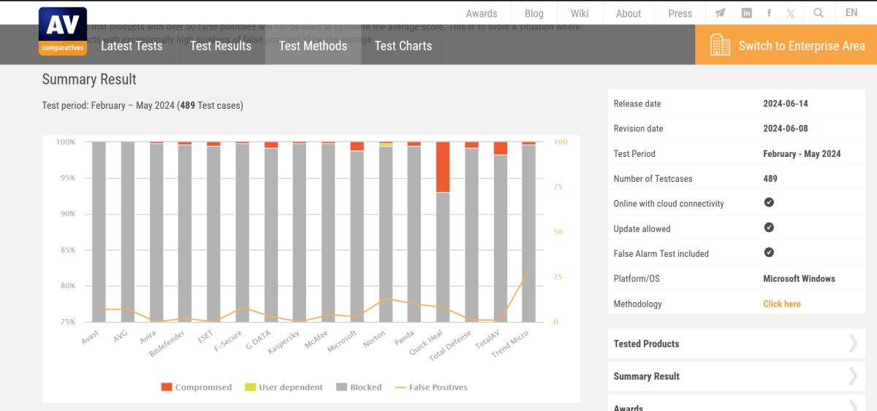Image resolution: width=877 pixels, height=411 pixels.
Task: Open the Methodology Click here link
Action: pos(782,304)
